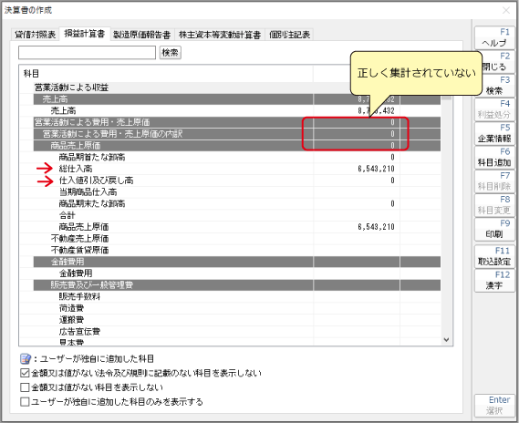This screenshot has height=423, width=519.
Task: Open the 製造原価報告書 tab
Action: (x=141, y=35)
